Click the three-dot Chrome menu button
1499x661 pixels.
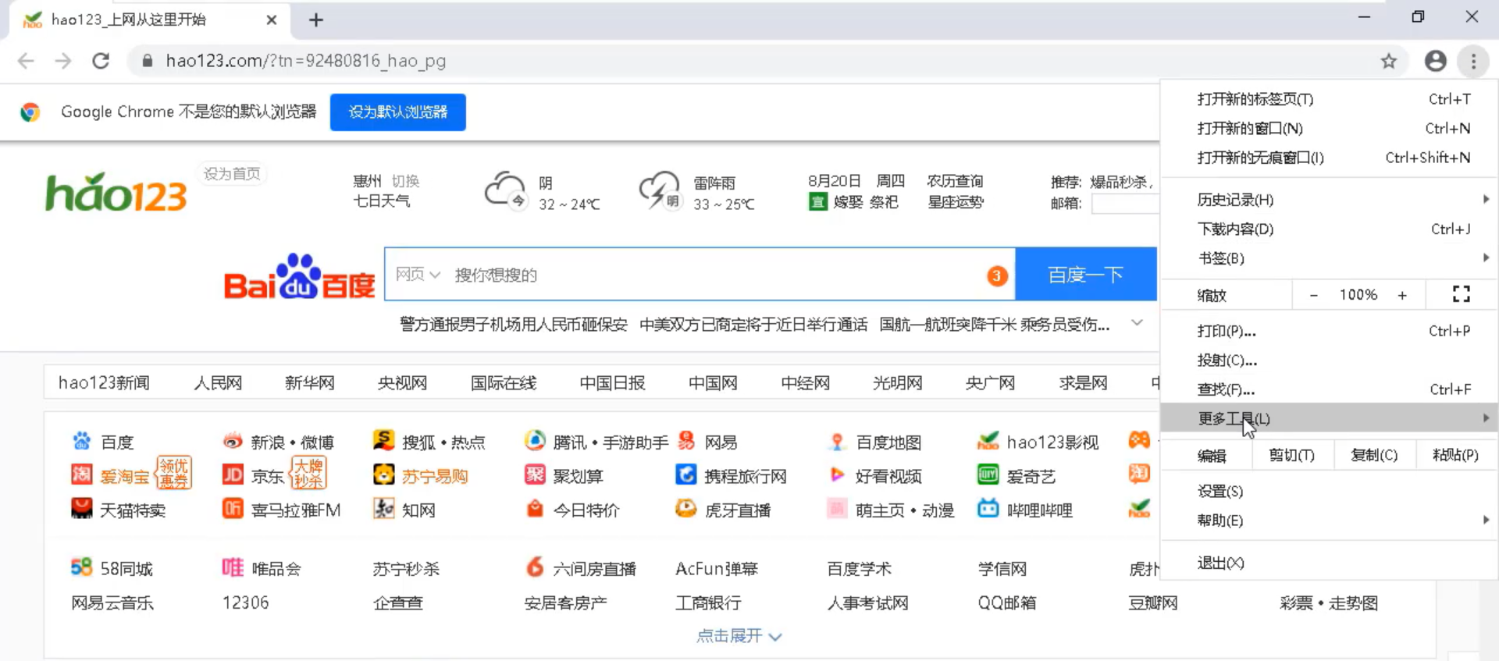(1473, 61)
